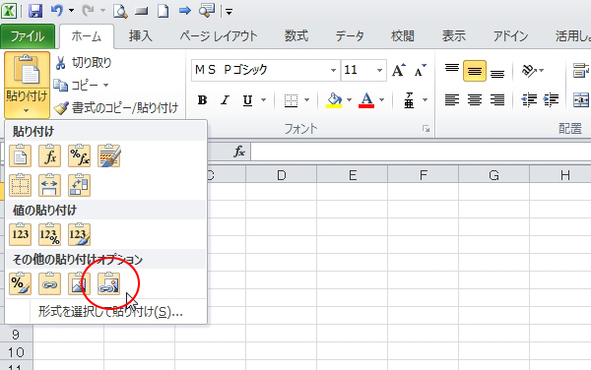Switch to Page Layout (ページ レイアウト) tab
This screenshot has height=370, width=591.
tap(219, 36)
